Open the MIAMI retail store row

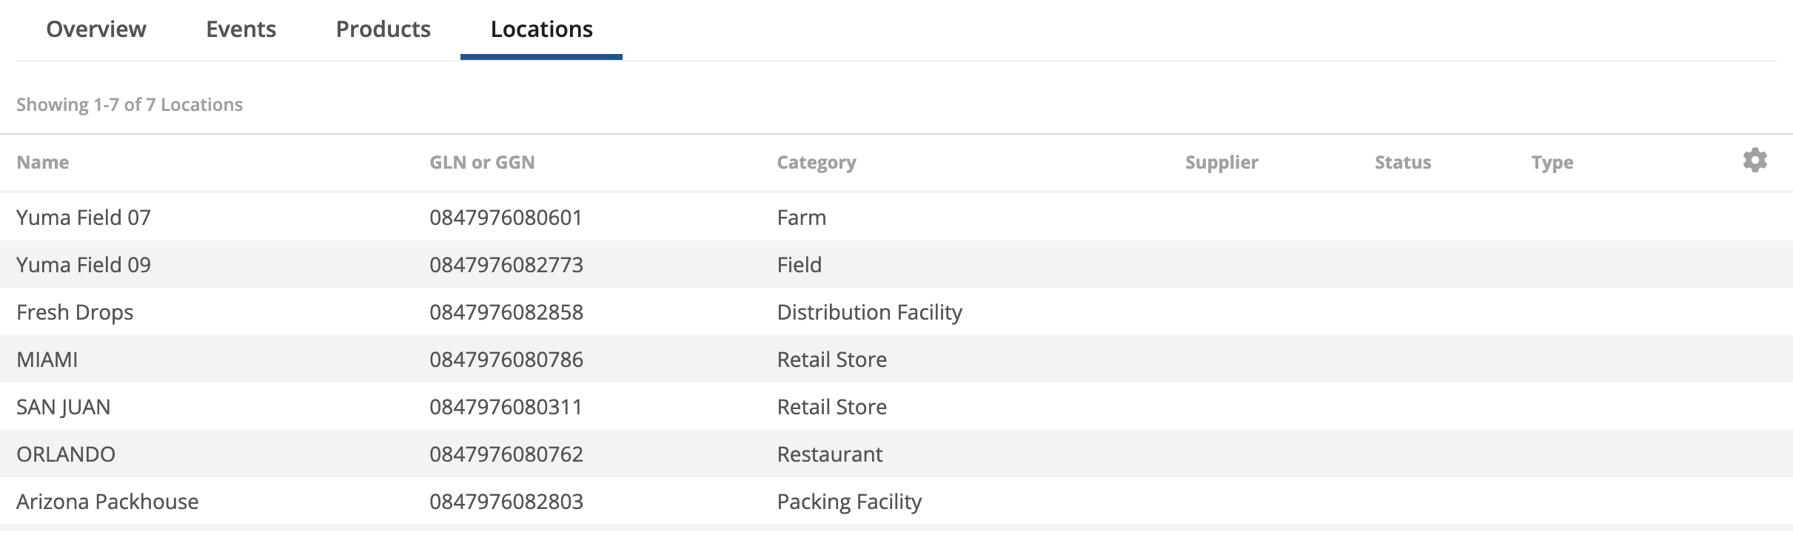pos(896,359)
